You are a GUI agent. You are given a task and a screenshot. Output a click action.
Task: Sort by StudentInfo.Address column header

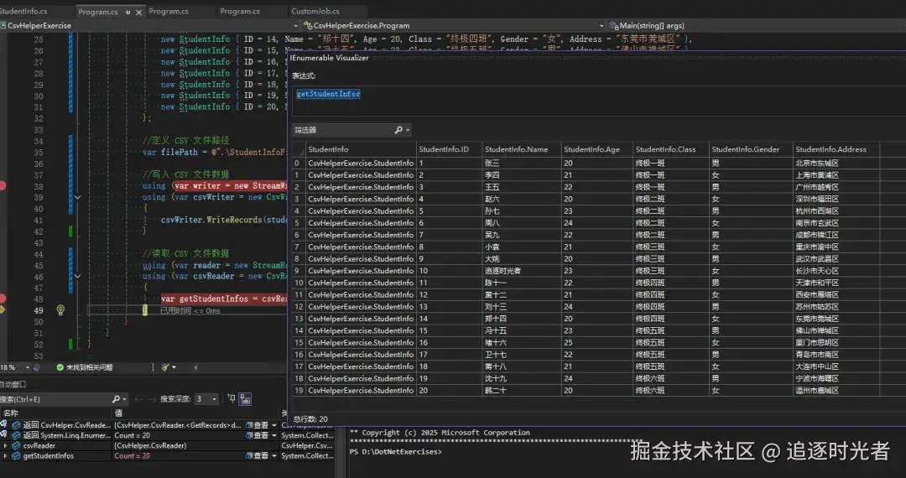[836, 149]
